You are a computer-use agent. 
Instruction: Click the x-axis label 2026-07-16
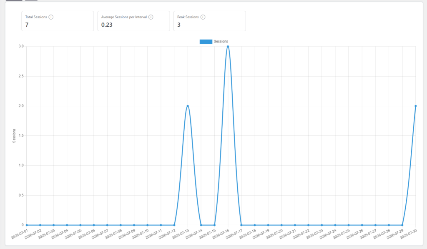click(x=221, y=234)
